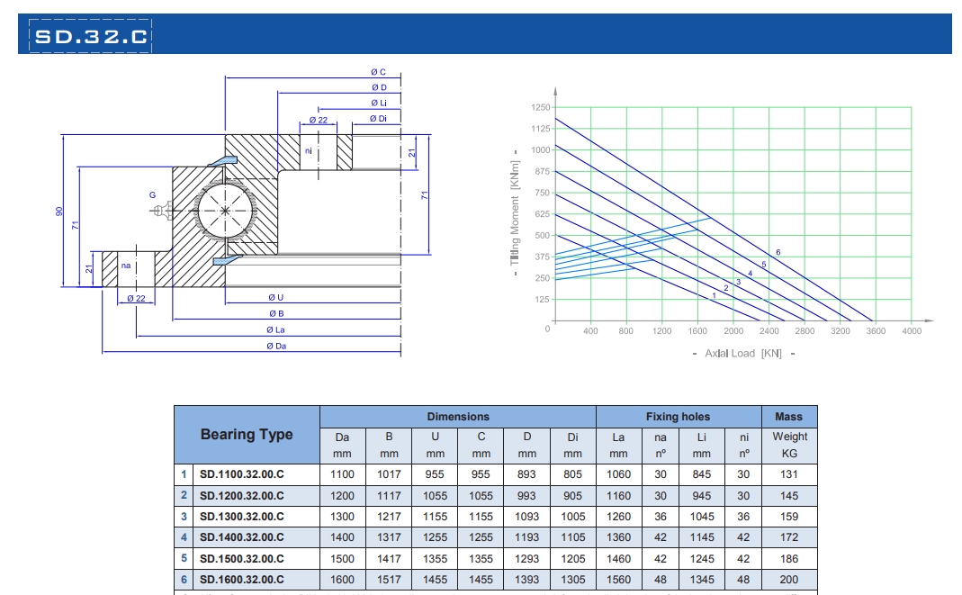Click Da value 1100 in row 1
The height and width of the screenshot is (595, 962).
(x=342, y=474)
